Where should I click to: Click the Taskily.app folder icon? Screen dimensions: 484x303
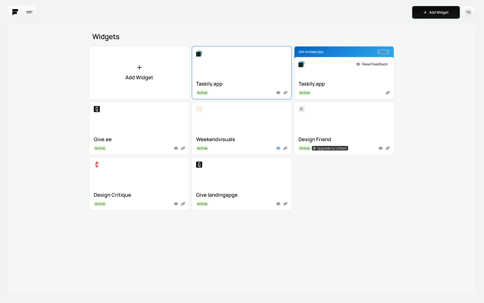[x=199, y=54]
